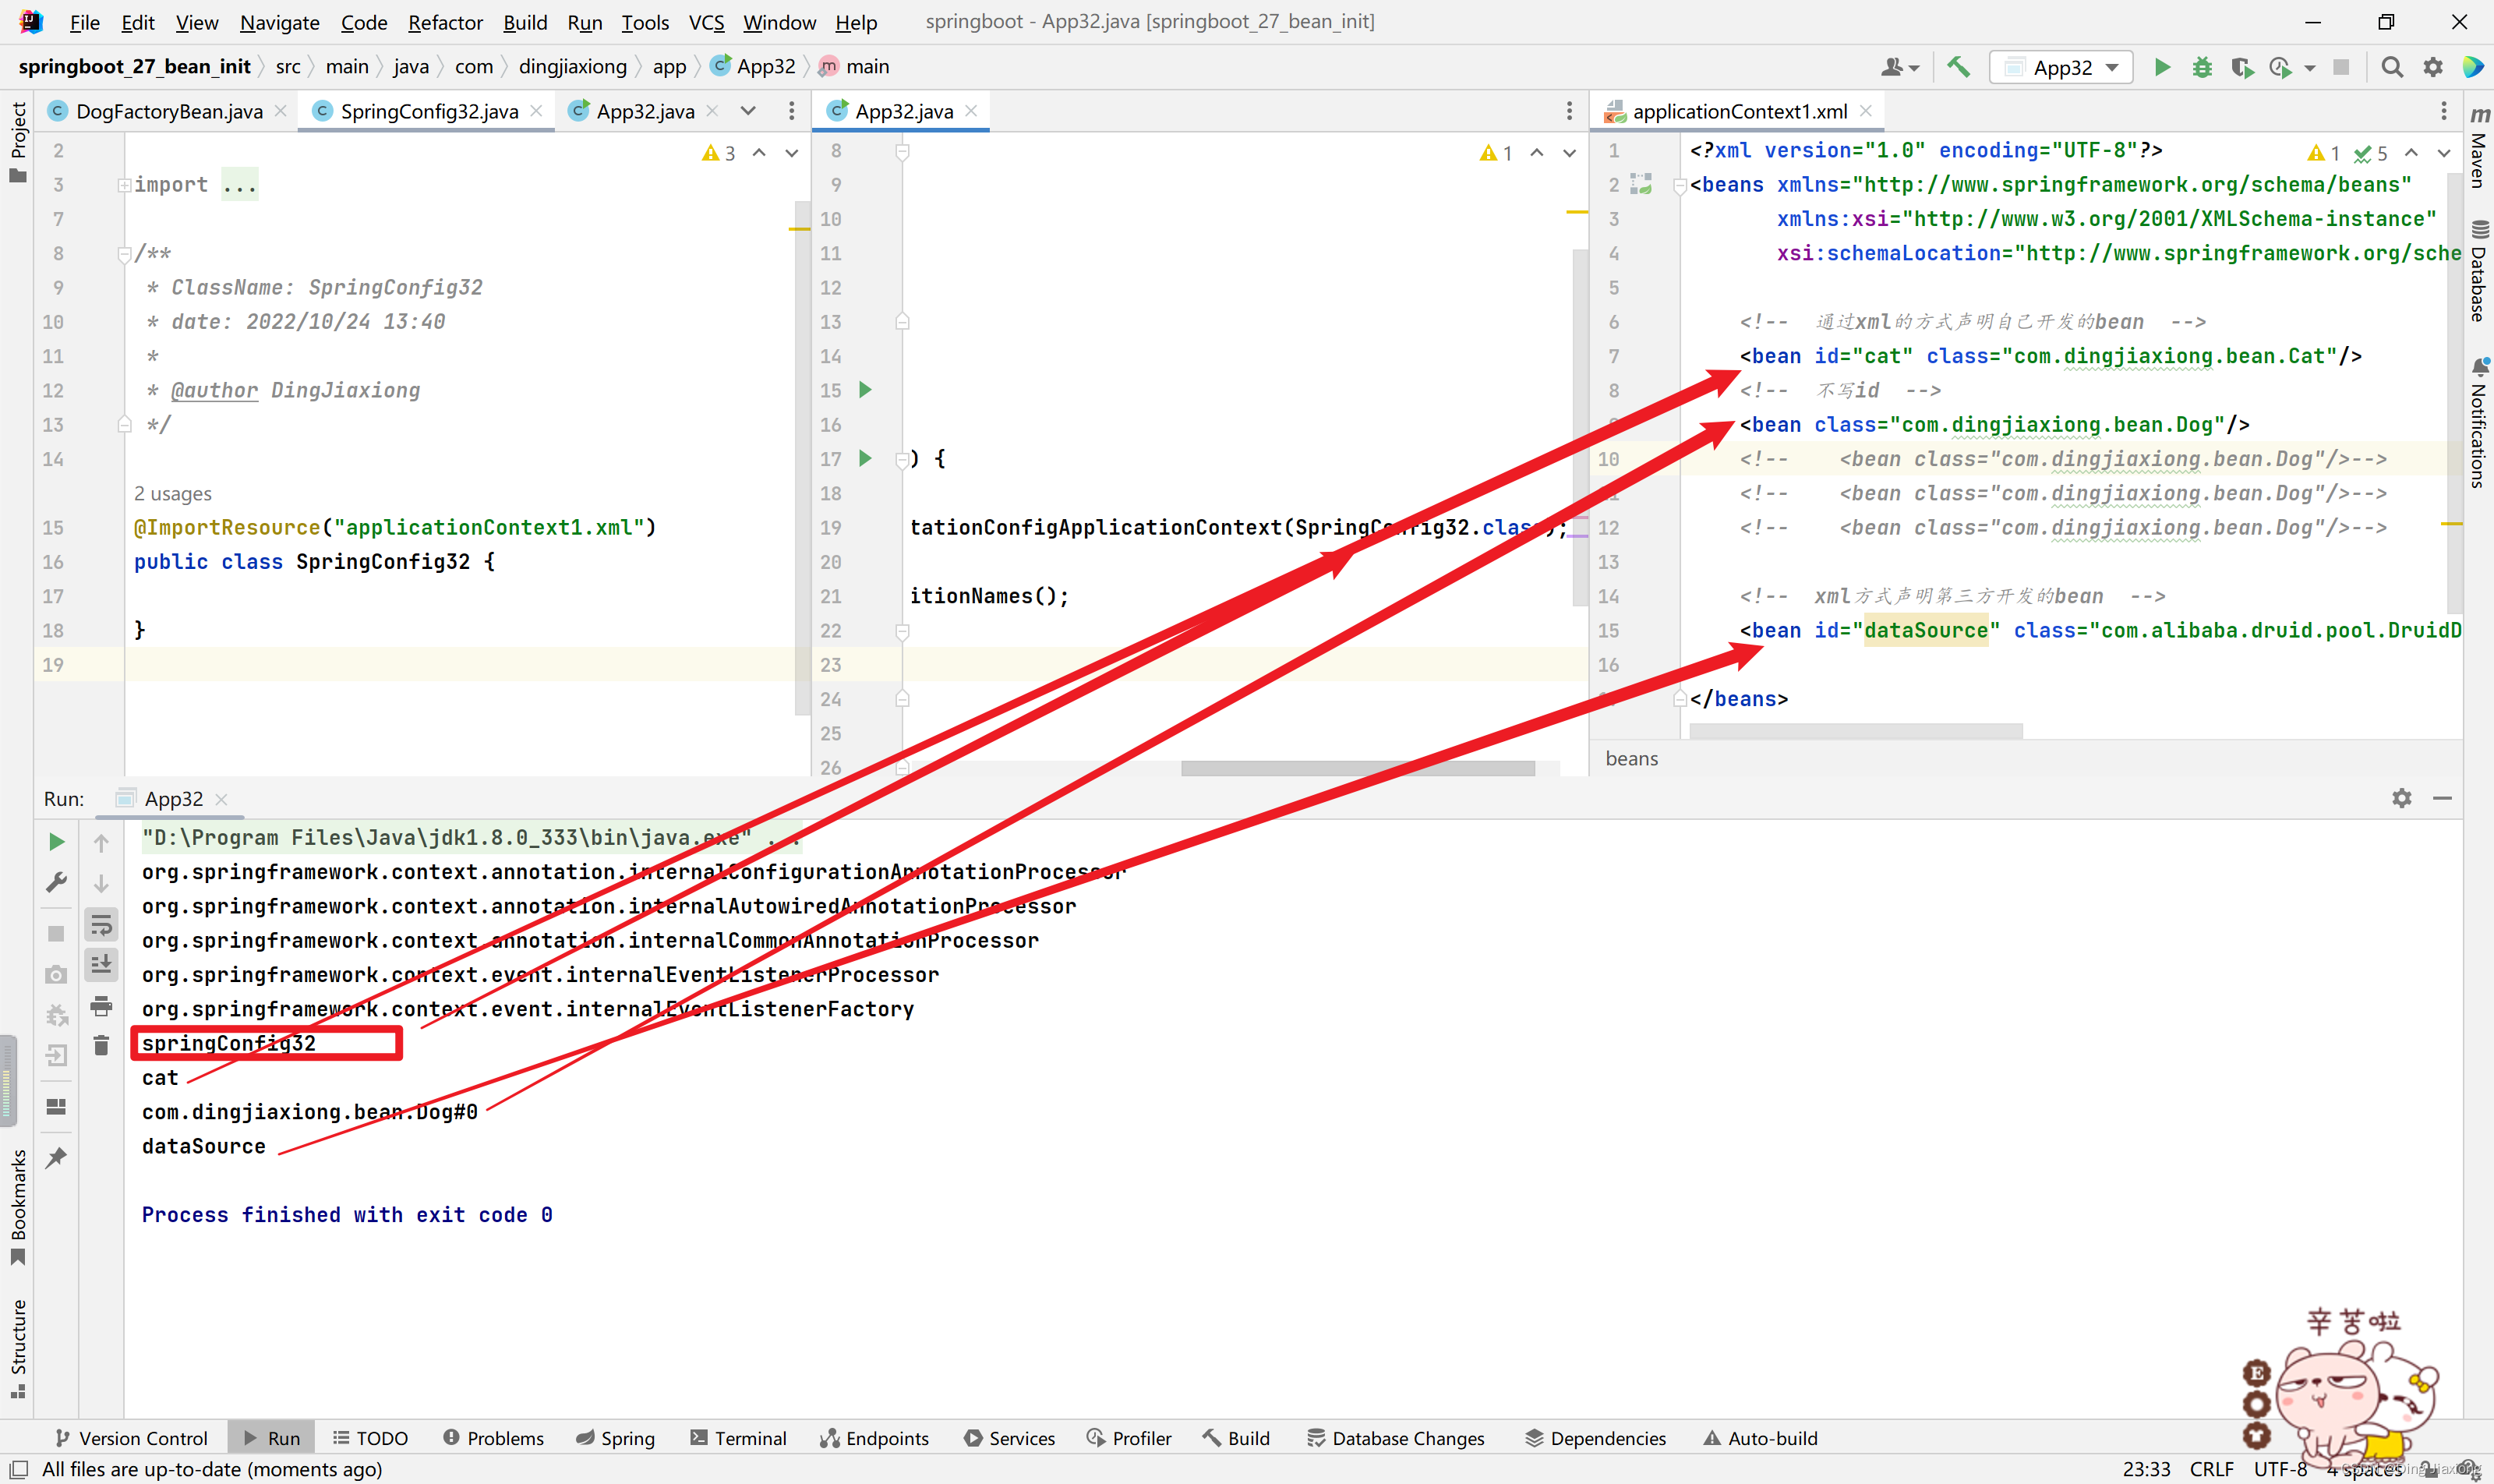Open IDE settings gear in top toolbar
The image size is (2494, 1484).
pos(2432,67)
